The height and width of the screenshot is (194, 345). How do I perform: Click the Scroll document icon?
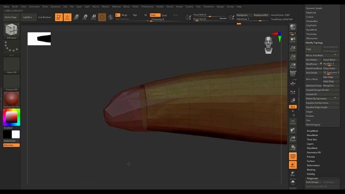[x=293, y=40]
